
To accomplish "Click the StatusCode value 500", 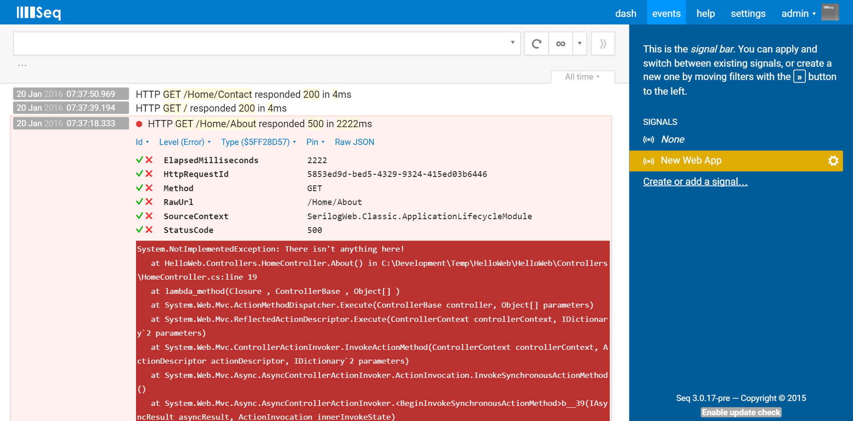I will (315, 230).
